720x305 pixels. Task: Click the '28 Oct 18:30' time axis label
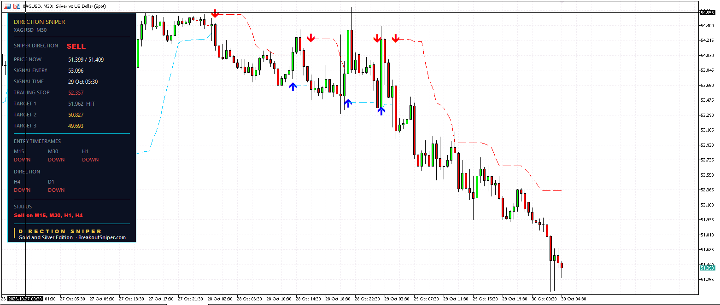click(x=337, y=299)
